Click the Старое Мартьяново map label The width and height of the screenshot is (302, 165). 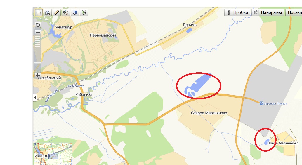tap(209, 113)
